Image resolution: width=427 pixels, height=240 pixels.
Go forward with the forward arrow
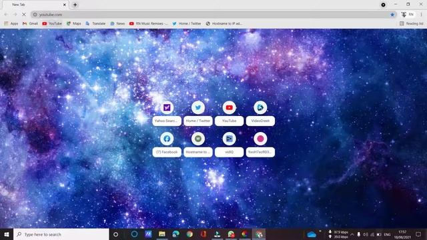pyautogui.click(x=15, y=15)
